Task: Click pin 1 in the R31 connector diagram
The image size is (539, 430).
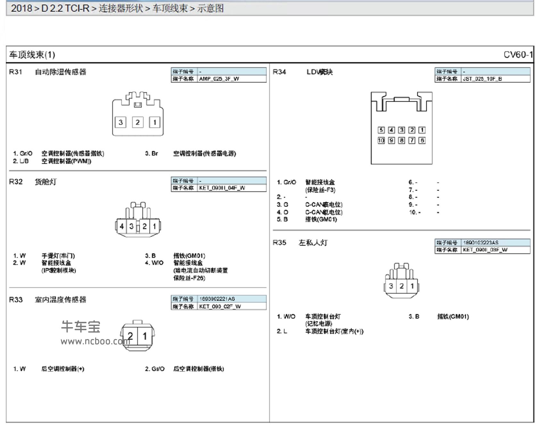Action: (155, 122)
